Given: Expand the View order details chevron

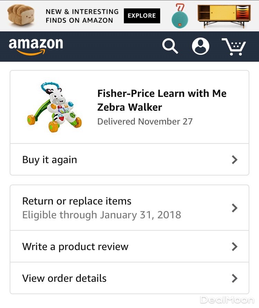Looking at the screenshot, I should tap(234, 278).
